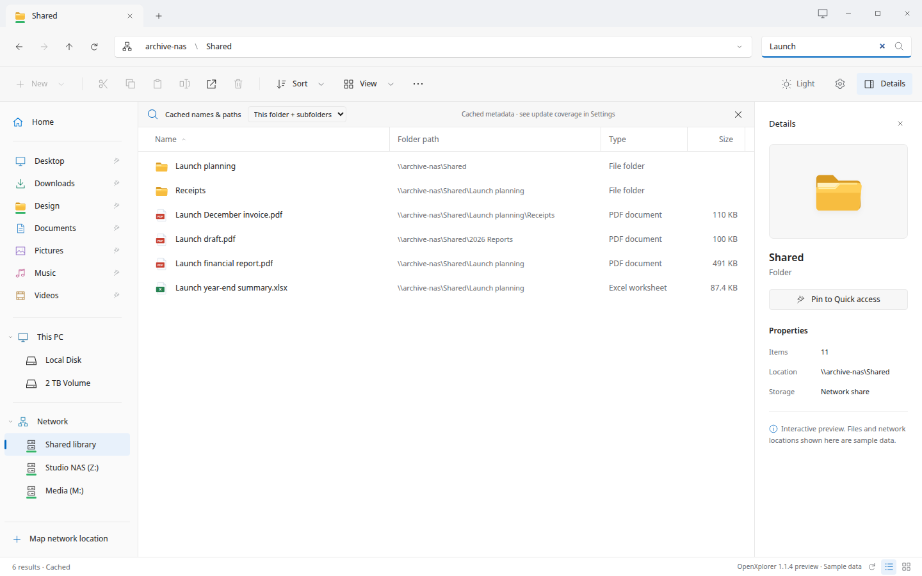The width and height of the screenshot is (922, 576).
Task: Select the Shared tab
Action: click(x=74, y=16)
